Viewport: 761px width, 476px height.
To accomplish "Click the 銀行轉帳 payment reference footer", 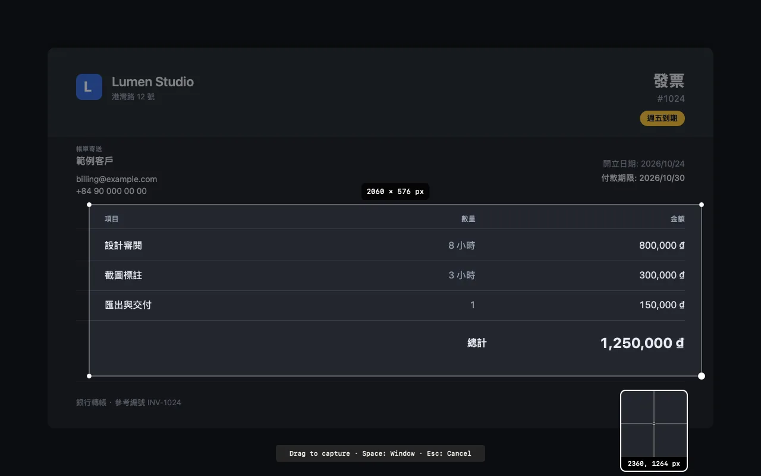I will coord(128,403).
